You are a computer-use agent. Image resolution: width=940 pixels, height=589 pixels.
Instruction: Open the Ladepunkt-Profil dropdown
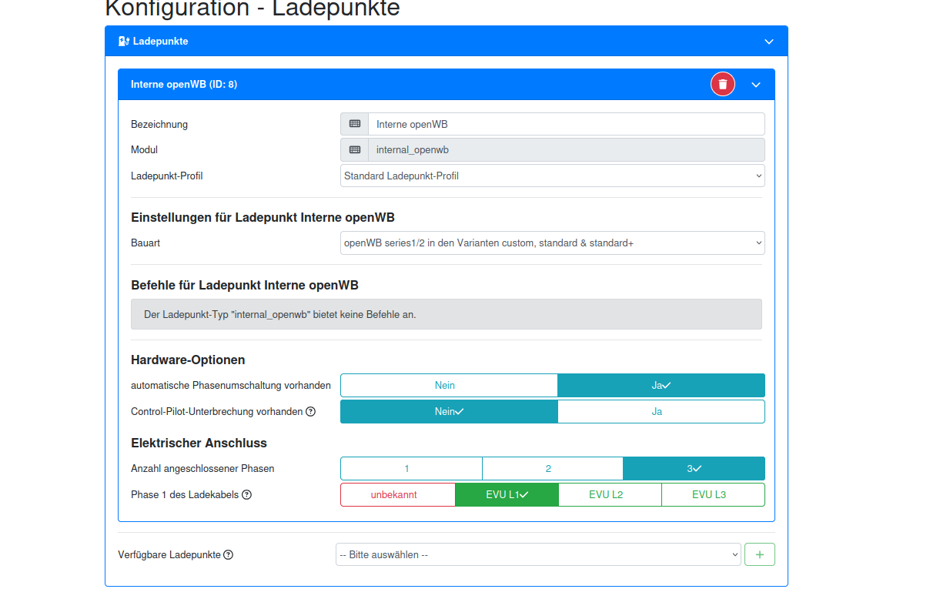553,176
